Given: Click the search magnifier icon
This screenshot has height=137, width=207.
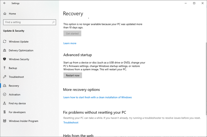Looking at the screenshot, I should pyautogui.click(x=53, y=22).
